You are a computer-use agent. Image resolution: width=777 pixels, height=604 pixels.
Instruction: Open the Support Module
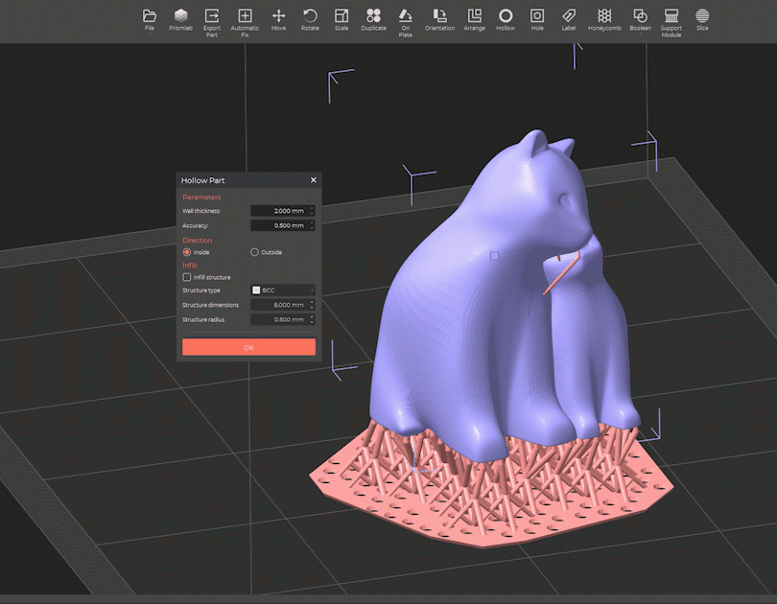tap(671, 17)
